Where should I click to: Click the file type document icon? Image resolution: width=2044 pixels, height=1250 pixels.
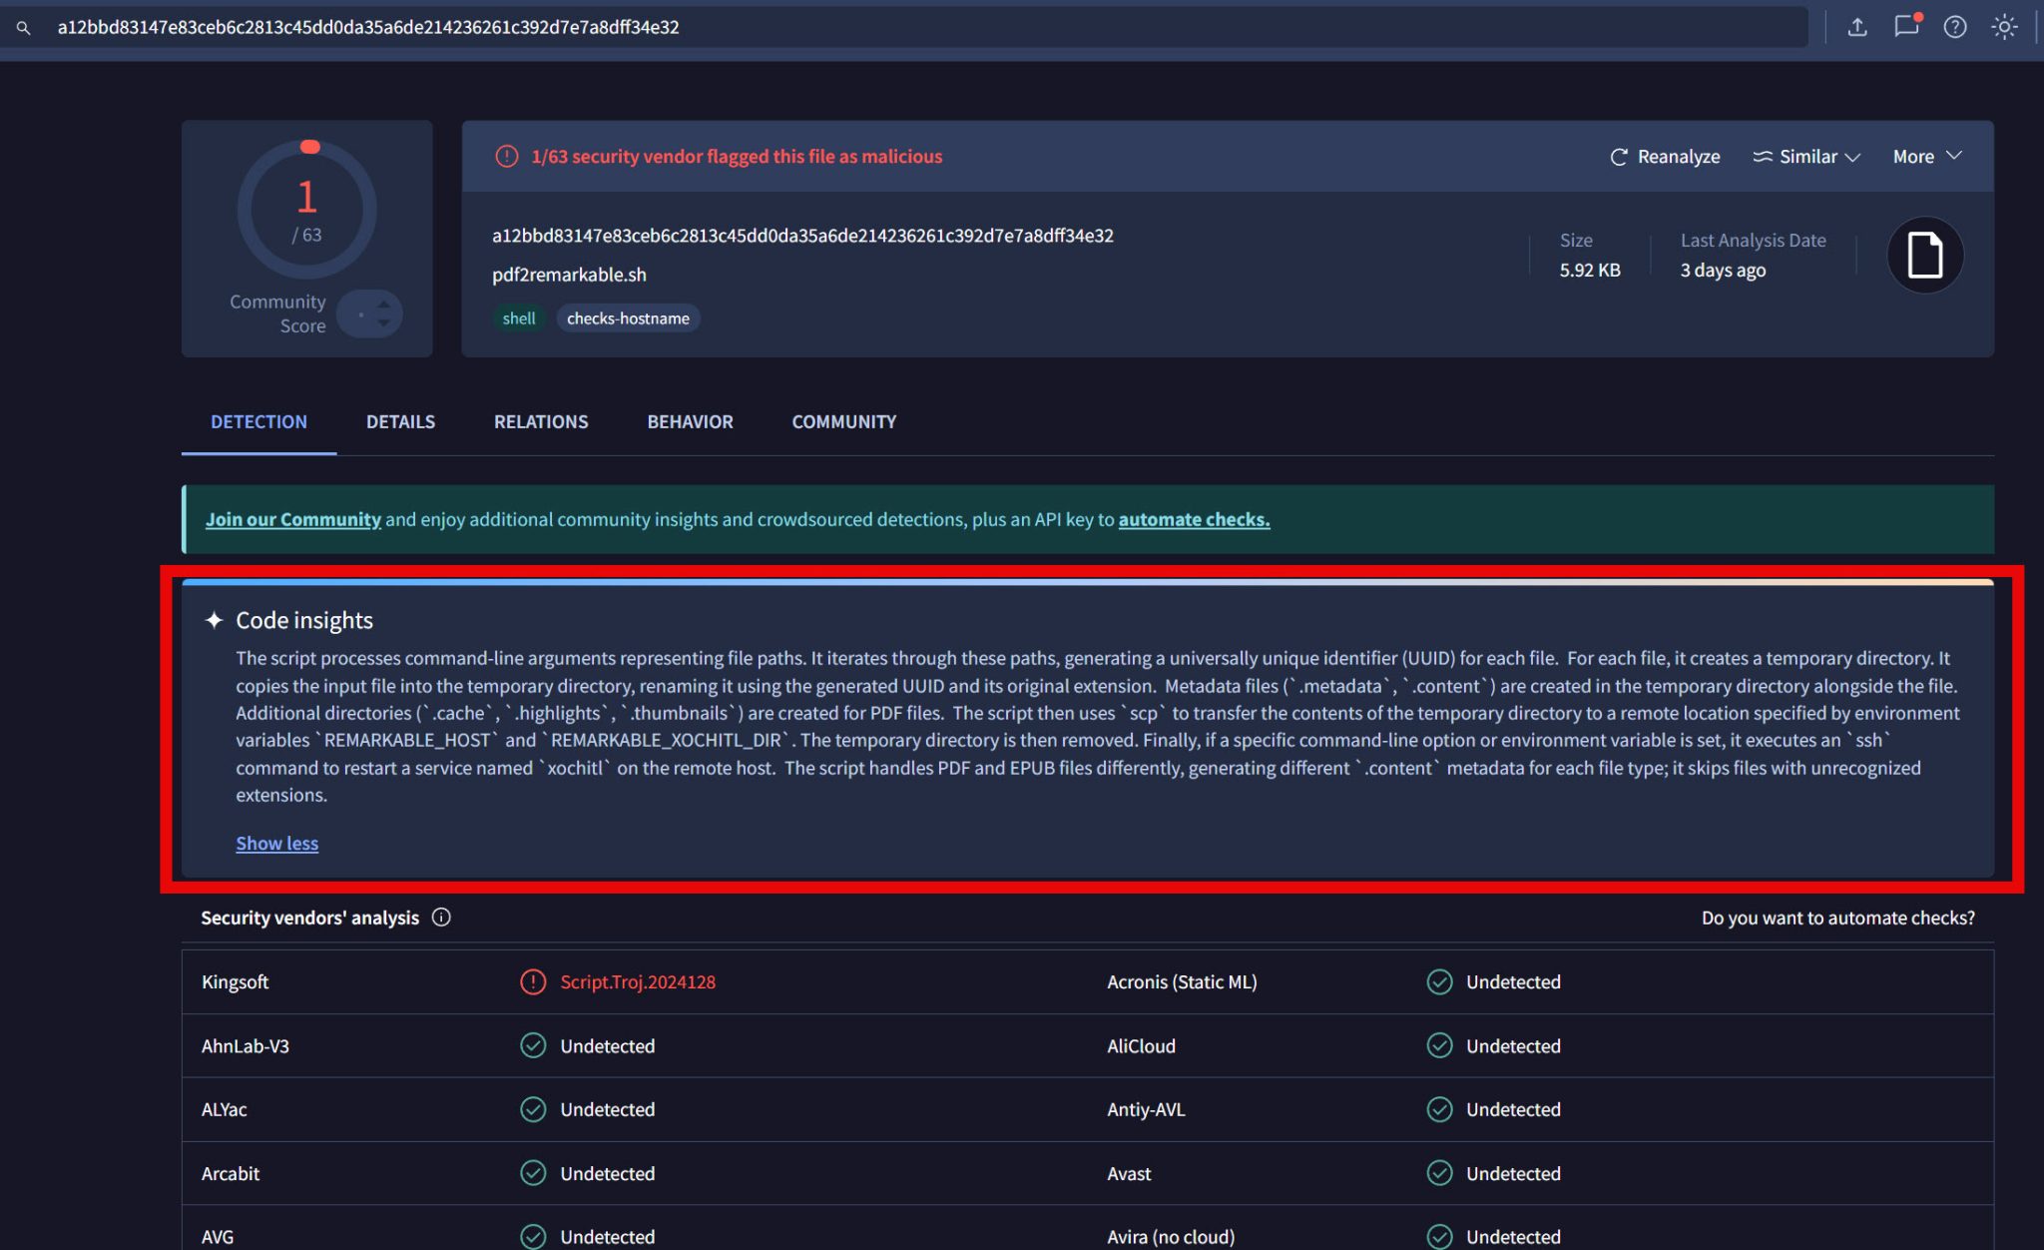click(x=1924, y=256)
